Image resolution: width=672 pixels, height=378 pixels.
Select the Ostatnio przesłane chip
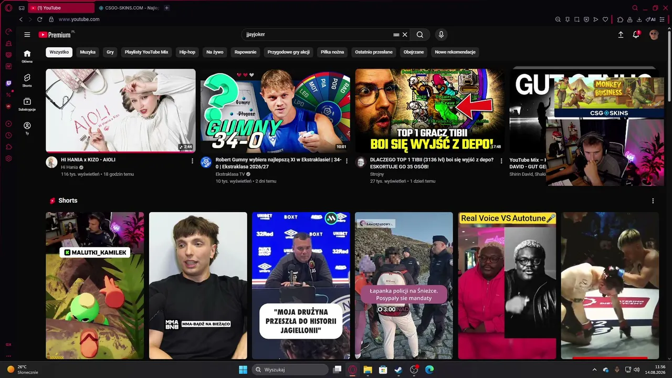point(374,52)
